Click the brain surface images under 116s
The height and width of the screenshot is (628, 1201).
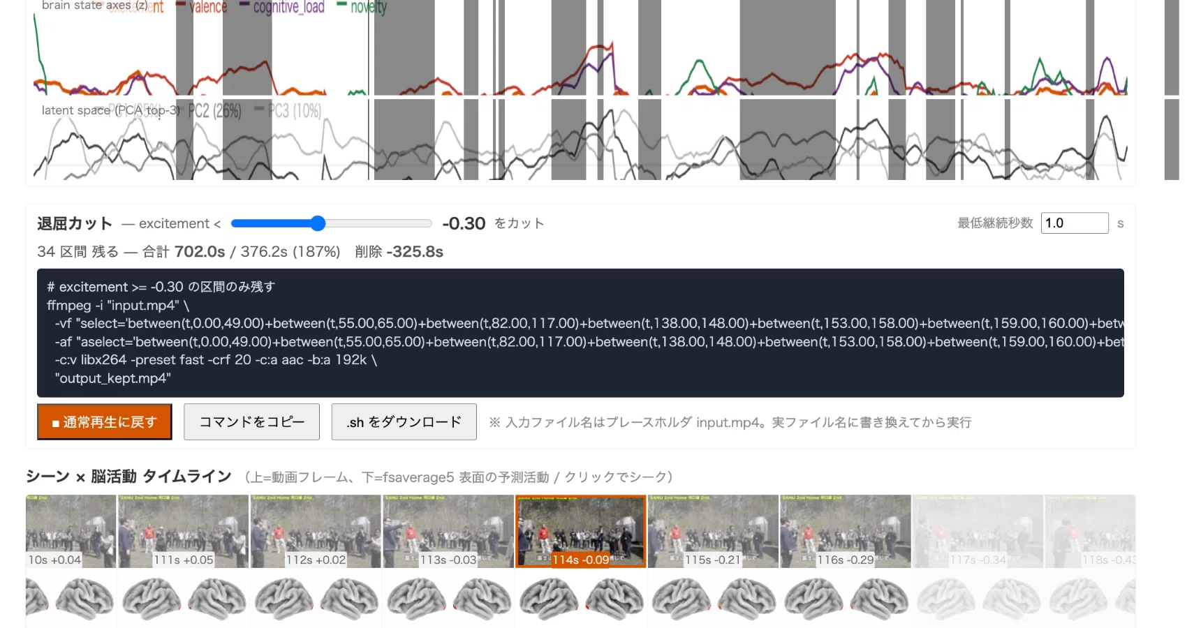846,599
